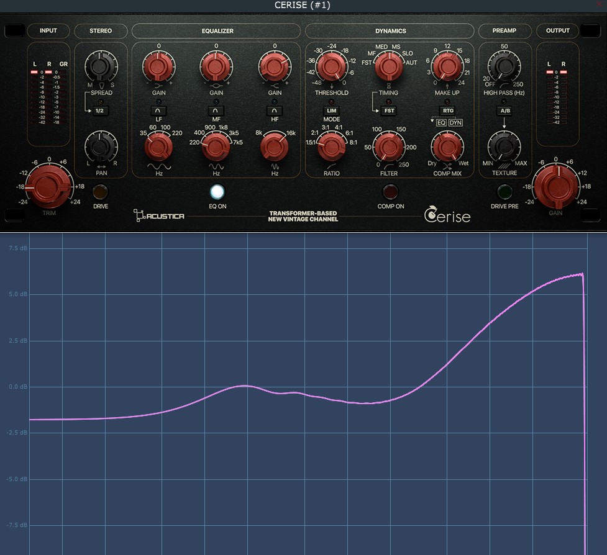Click the SPREAD knob
607x555 pixels.
click(x=101, y=66)
